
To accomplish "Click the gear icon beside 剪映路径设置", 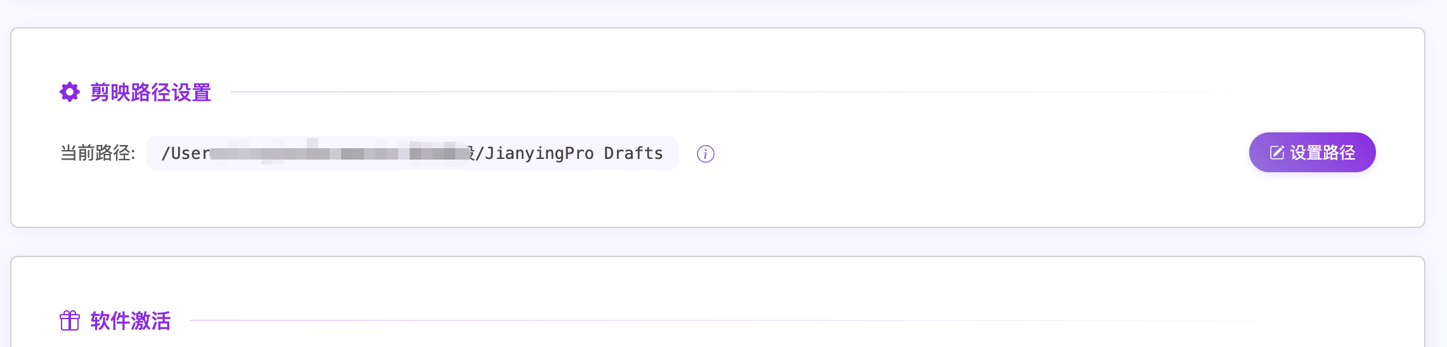I will [x=70, y=92].
